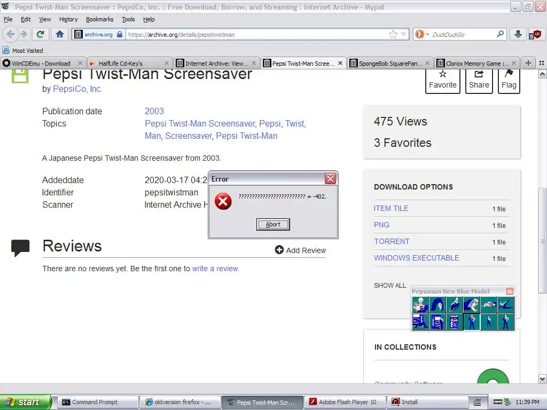Select the last bottom-row Pepsiman thumbnail
The image size is (547, 410).
point(505,321)
